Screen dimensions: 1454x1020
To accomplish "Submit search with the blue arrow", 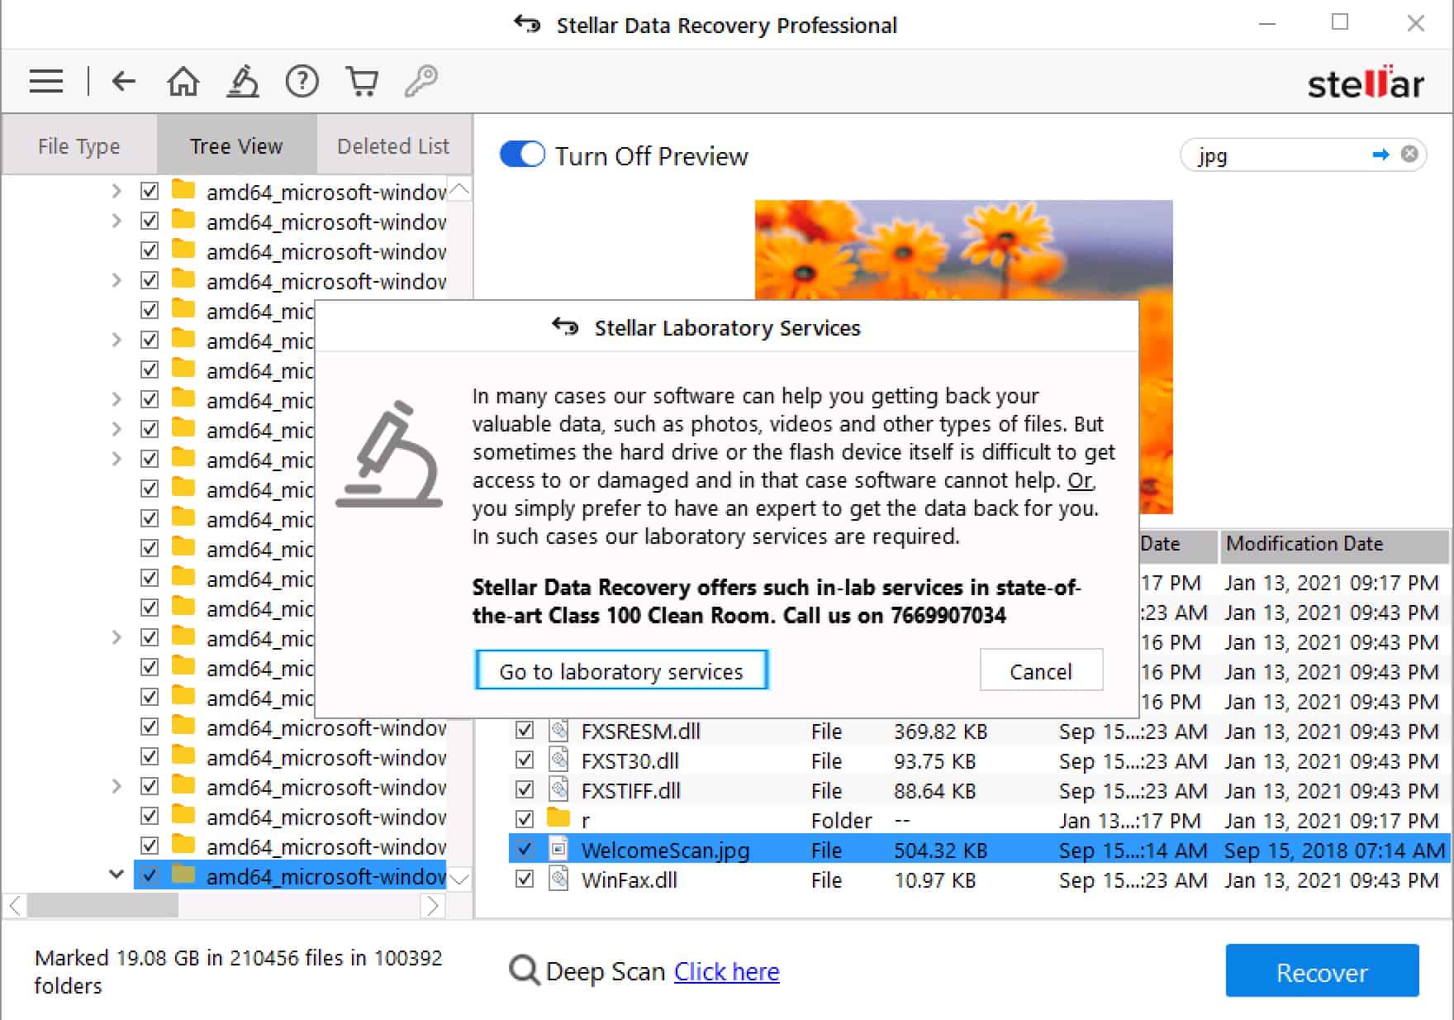I will [x=1380, y=155].
